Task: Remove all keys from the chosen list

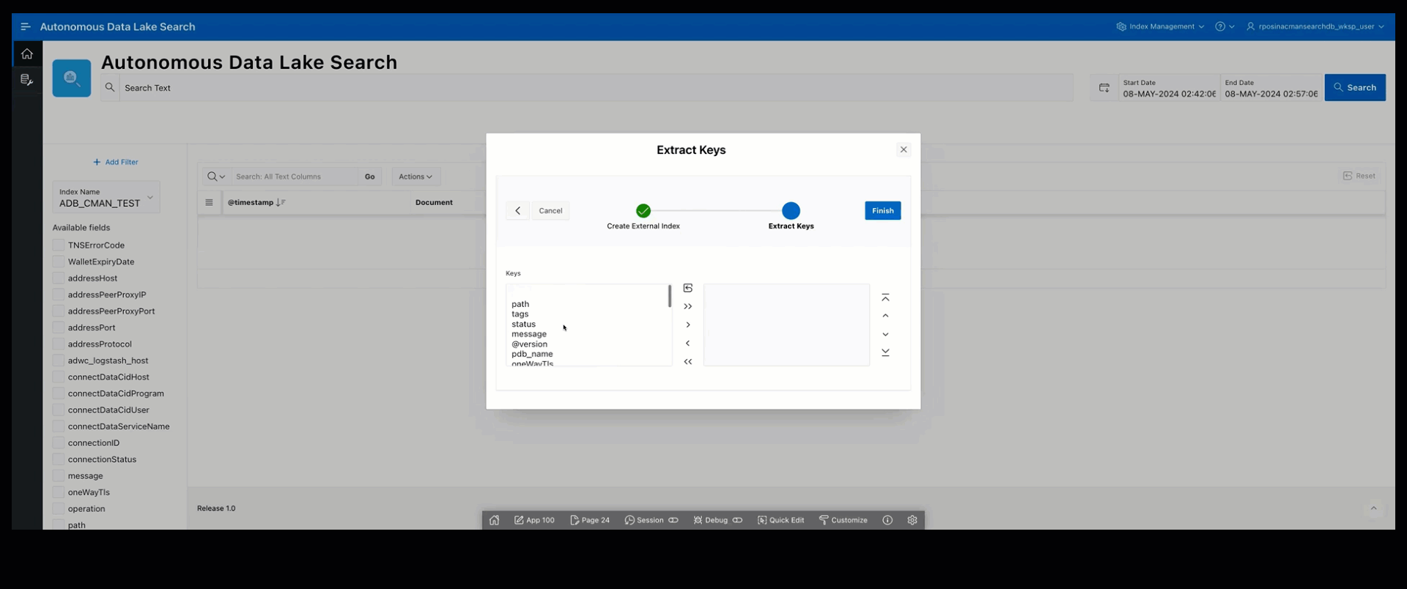Action: tap(687, 361)
